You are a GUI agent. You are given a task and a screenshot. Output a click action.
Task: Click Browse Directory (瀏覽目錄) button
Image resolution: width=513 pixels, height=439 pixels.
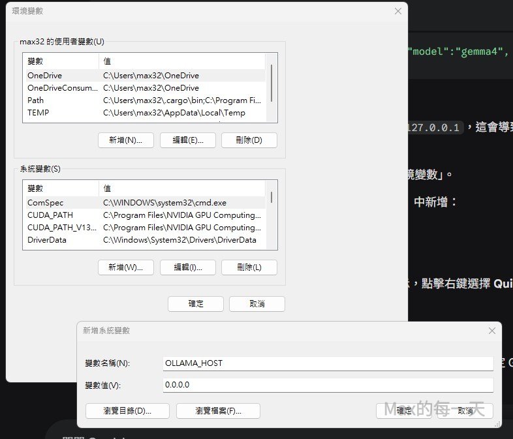[127, 411]
